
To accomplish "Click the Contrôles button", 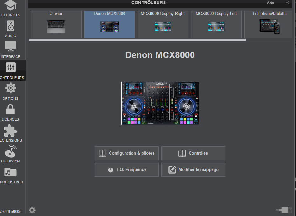I will coord(193,153).
